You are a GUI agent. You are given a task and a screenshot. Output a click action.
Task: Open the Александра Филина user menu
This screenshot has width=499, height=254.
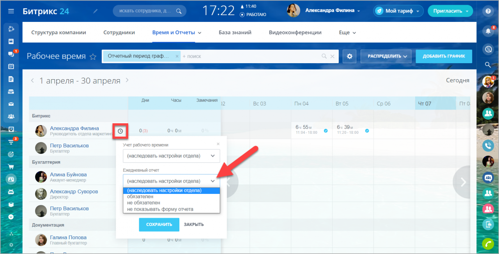pos(332,11)
